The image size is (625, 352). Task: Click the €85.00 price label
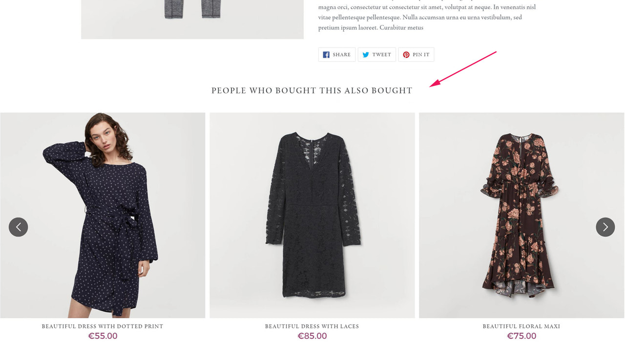pos(312,336)
